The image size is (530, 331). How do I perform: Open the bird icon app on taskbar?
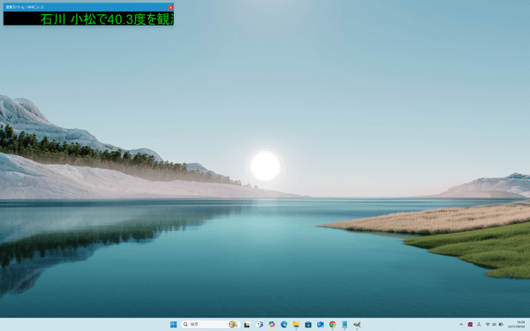click(357, 325)
